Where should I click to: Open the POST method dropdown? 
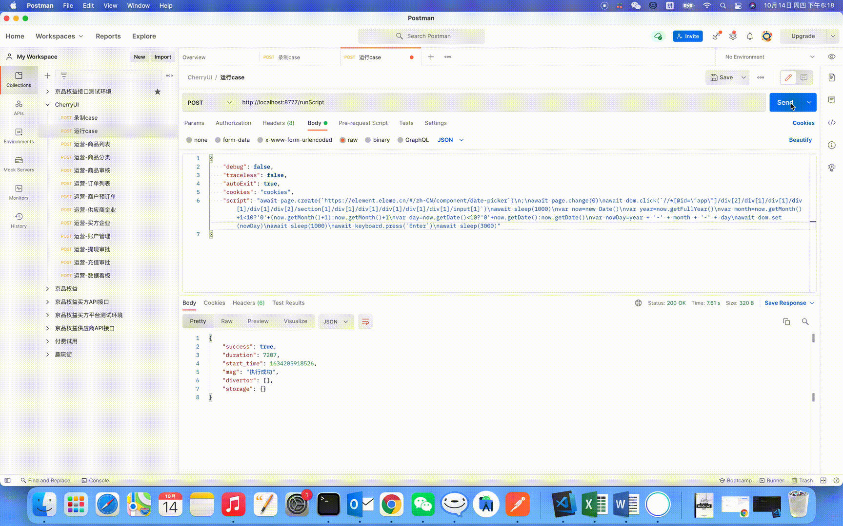click(210, 103)
